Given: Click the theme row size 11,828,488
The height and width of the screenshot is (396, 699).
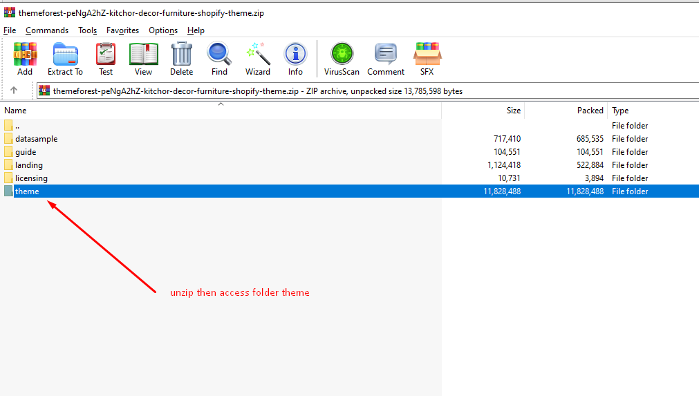Looking at the screenshot, I should click(502, 191).
